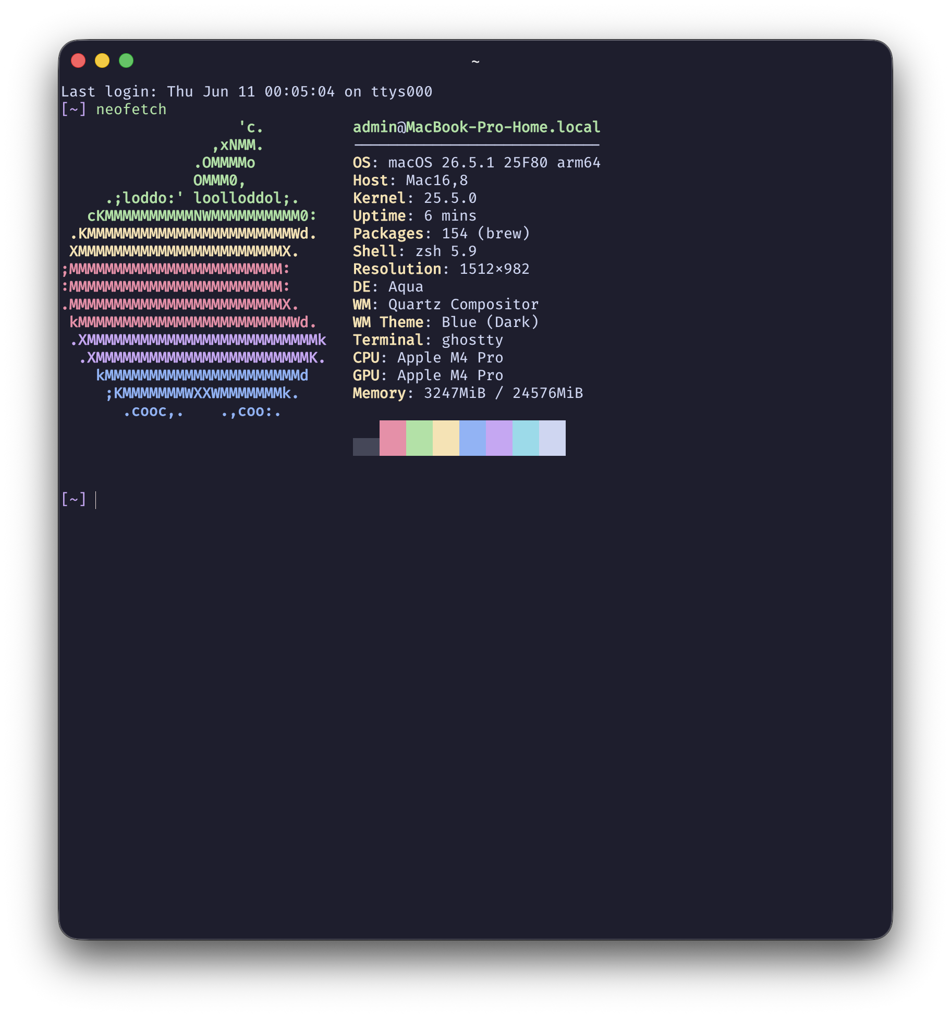Image resolution: width=951 pixels, height=1017 pixels.
Task: Click the "macOS 26.5.1 25F80 arm64" value
Action: click(x=494, y=163)
